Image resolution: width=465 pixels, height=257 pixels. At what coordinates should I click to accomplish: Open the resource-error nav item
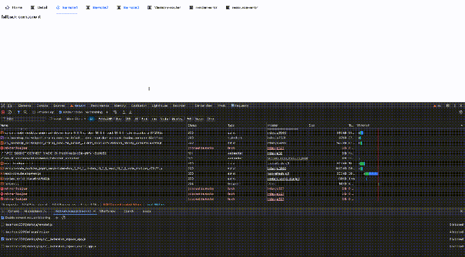242,8
